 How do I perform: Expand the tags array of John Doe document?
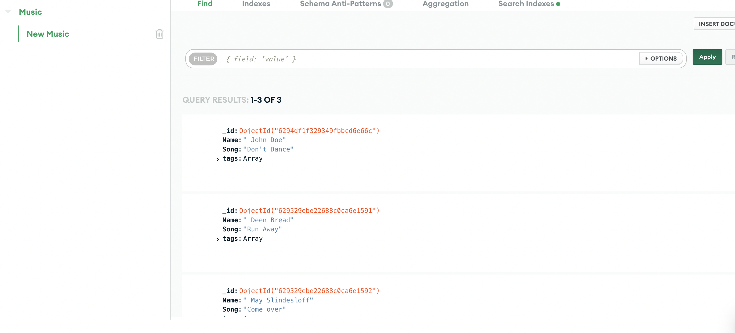(x=218, y=159)
